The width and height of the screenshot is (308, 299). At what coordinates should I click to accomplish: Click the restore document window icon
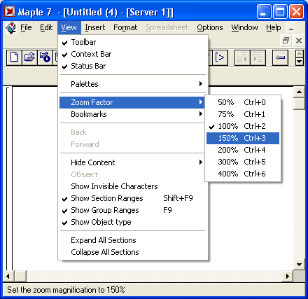286,41
